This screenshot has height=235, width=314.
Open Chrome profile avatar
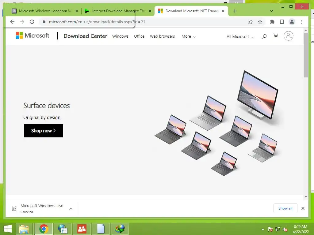coord(292,22)
